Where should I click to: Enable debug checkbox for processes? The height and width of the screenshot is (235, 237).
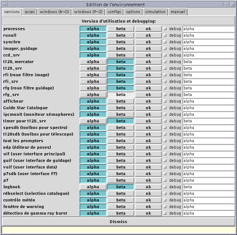tap(165, 29)
